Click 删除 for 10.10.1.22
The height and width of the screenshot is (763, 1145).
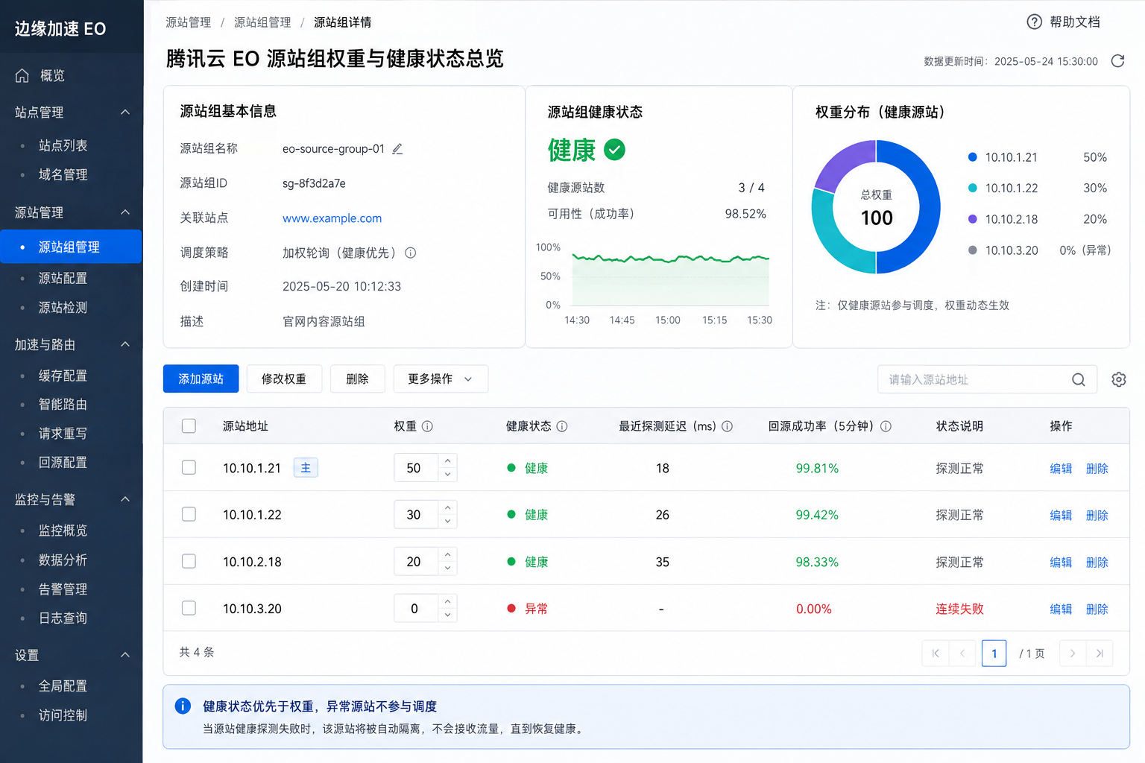click(x=1097, y=516)
